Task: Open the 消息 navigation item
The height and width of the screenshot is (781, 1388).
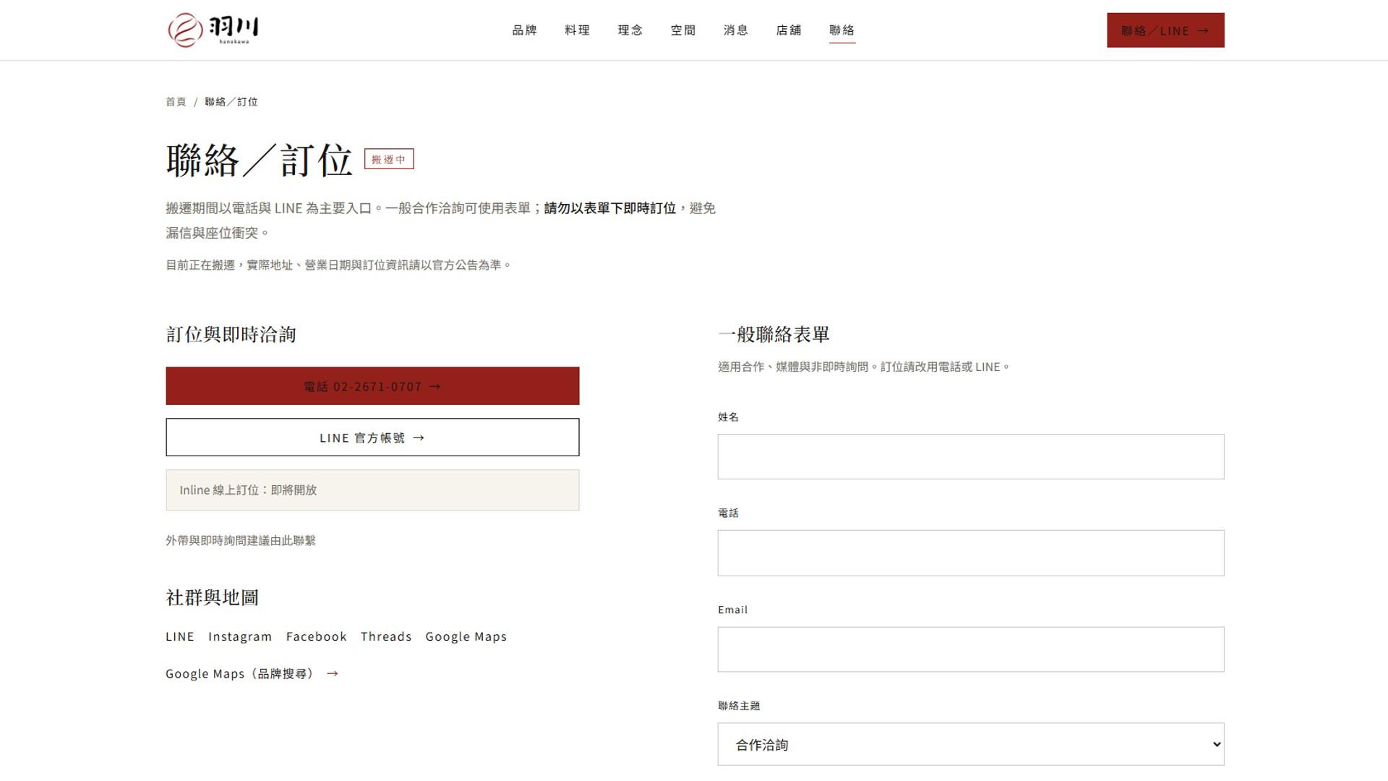Action: click(735, 30)
